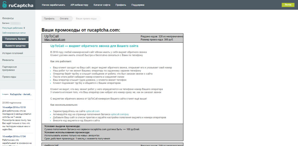
Task: Open the '16 ноября 2016 в 13:10' post
Action: pyautogui.click(x=14, y=107)
